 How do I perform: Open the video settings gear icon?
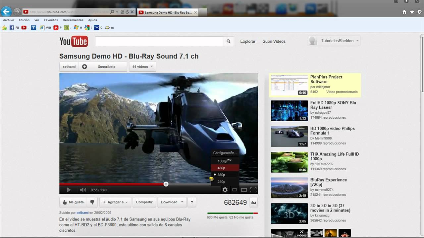225,190
